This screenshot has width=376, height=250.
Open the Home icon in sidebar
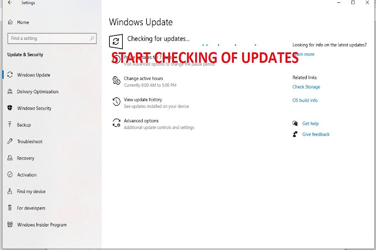(x=10, y=22)
